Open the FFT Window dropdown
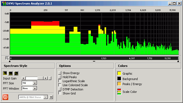This screenshot has width=183, height=103. click(35, 88)
